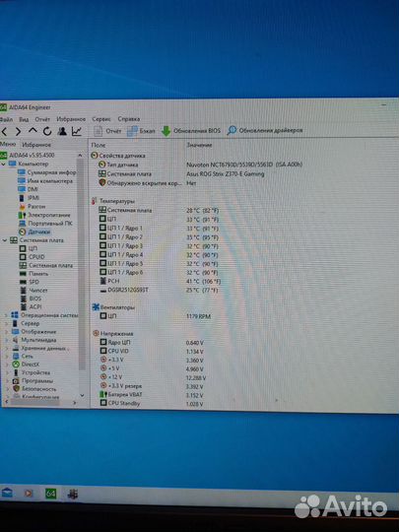Click Обновления драйверов button

(265, 130)
